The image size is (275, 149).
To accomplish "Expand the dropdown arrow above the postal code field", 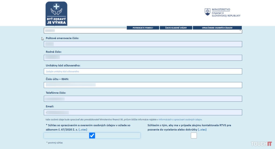I will point(240,31).
